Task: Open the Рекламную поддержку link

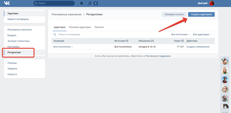Action: [158, 56]
